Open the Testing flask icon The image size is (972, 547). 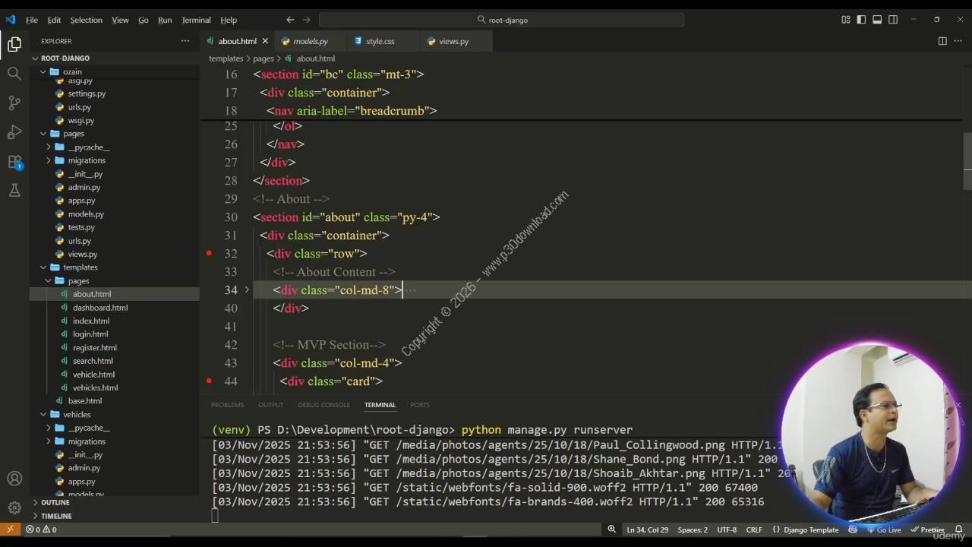coord(14,191)
